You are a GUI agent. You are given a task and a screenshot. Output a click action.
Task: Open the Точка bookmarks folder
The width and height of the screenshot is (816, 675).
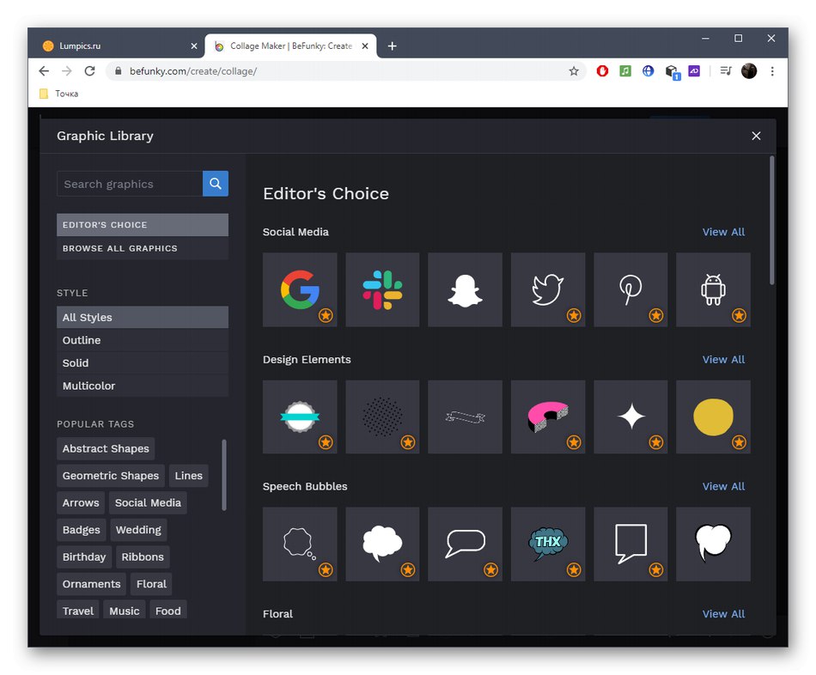[59, 94]
